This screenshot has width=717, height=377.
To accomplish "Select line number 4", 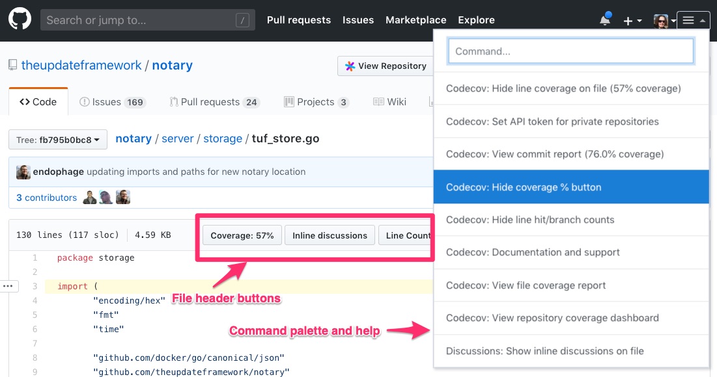I will [35, 301].
